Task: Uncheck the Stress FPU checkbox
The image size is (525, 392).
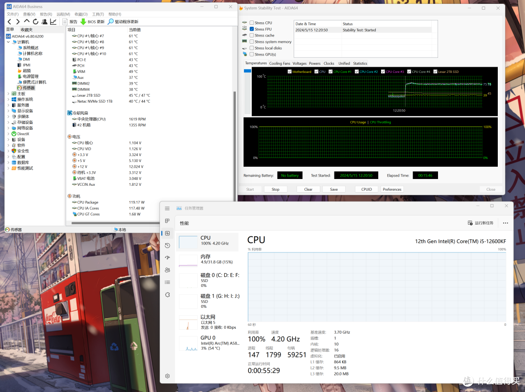Action: 251,29
